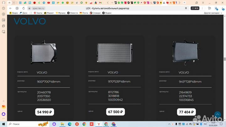The width and height of the screenshot is (226, 127).
Task: Reload the spec-lex.ru page
Action: click(x=24, y=8)
